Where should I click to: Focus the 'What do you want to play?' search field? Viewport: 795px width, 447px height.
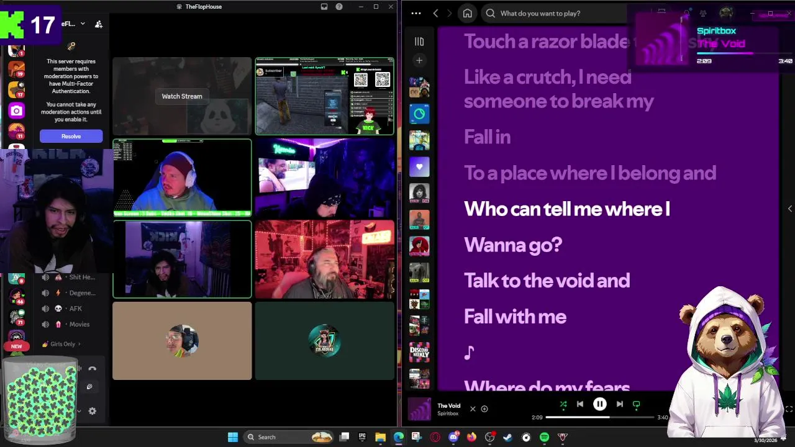click(559, 13)
